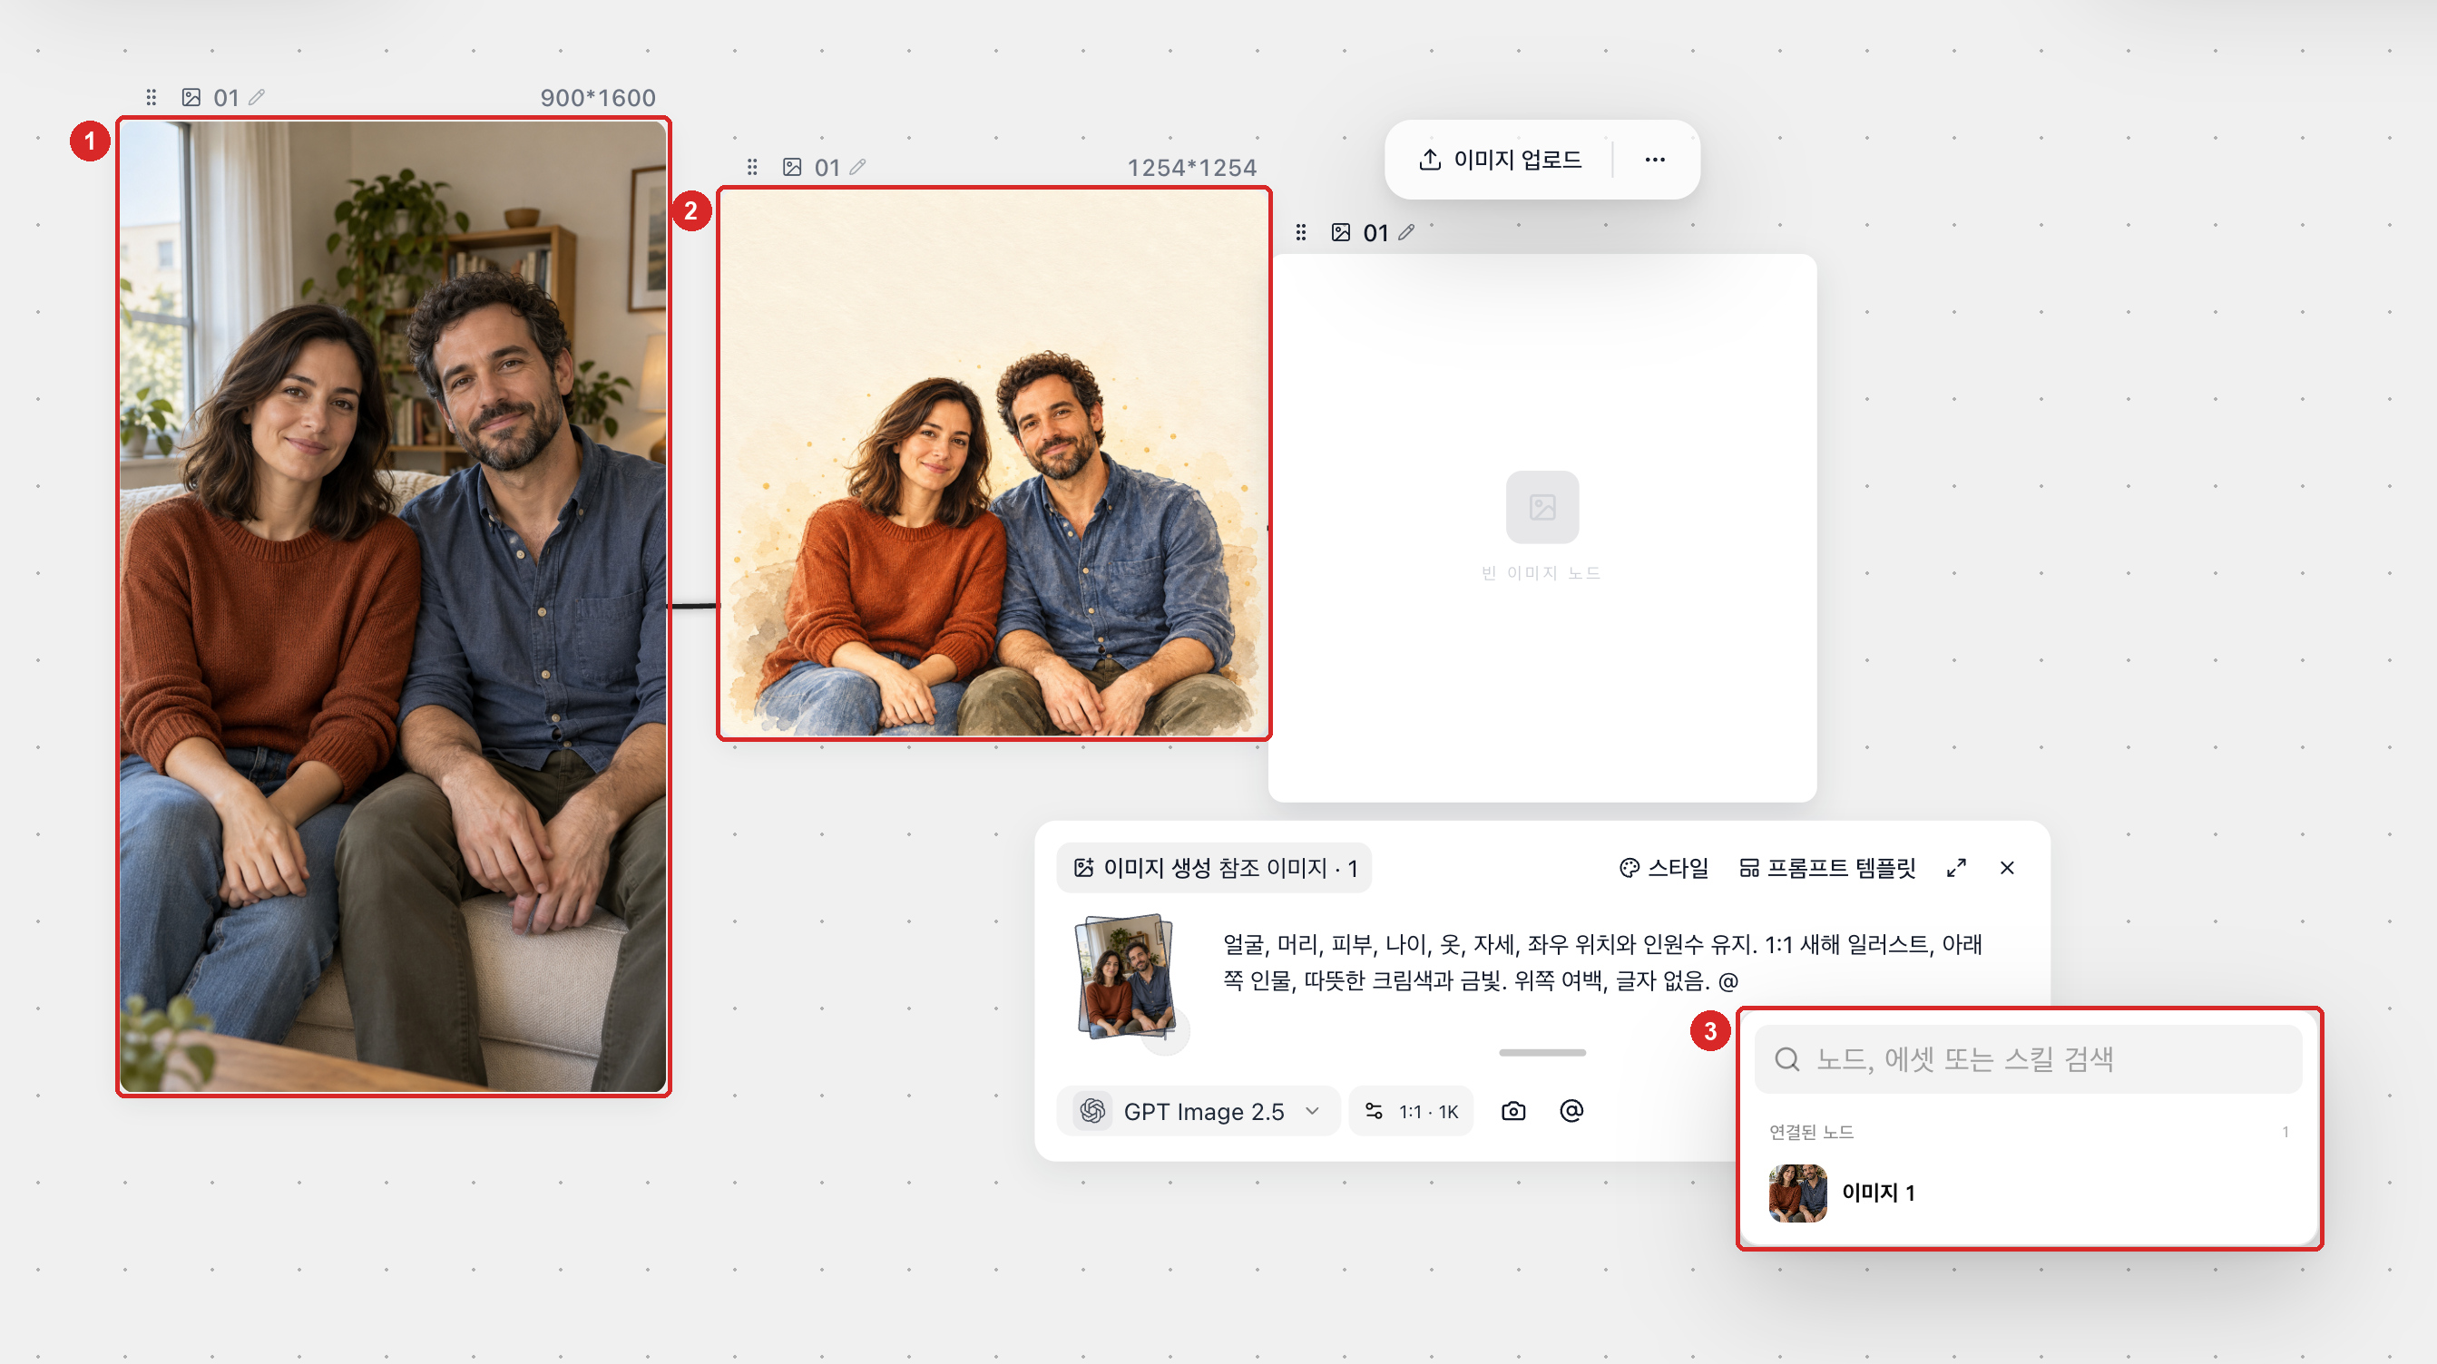The width and height of the screenshot is (2437, 1364).
Task: Open the 1:1 · 1K ratio settings
Action: (1412, 1112)
